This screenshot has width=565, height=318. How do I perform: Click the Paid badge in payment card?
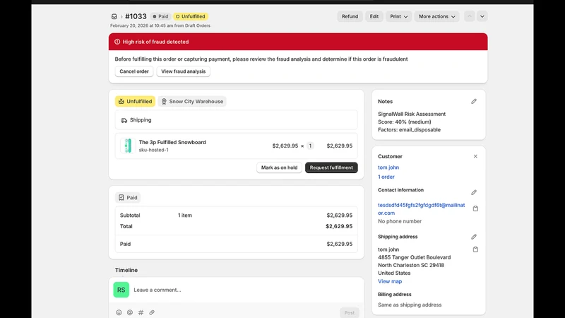tap(128, 198)
